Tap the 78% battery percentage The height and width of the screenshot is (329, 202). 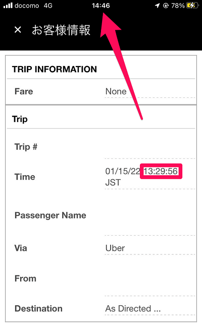[178, 6]
